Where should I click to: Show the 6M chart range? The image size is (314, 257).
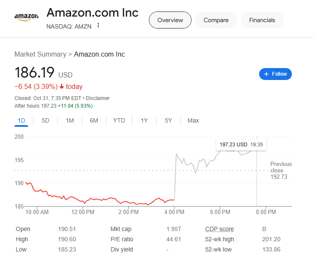pos(94,120)
